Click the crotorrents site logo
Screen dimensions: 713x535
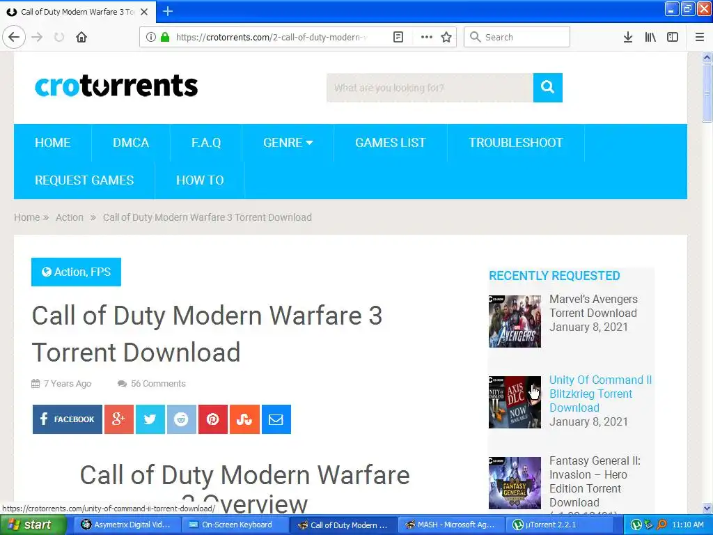116,86
